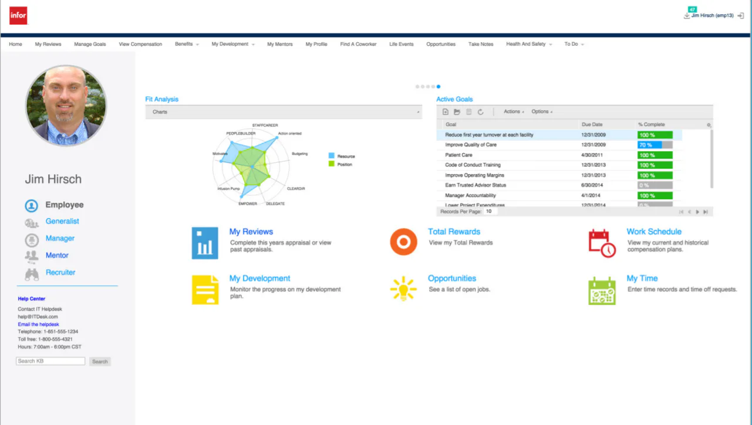The width and height of the screenshot is (752, 425).
Task: Open column settings gear in goals grid
Action: (x=708, y=124)
